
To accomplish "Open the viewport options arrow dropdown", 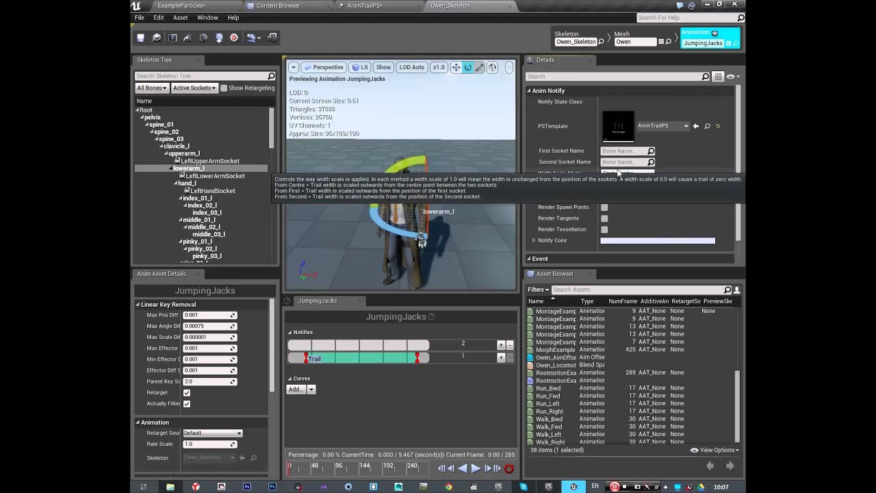I will (x=293, y=67).
